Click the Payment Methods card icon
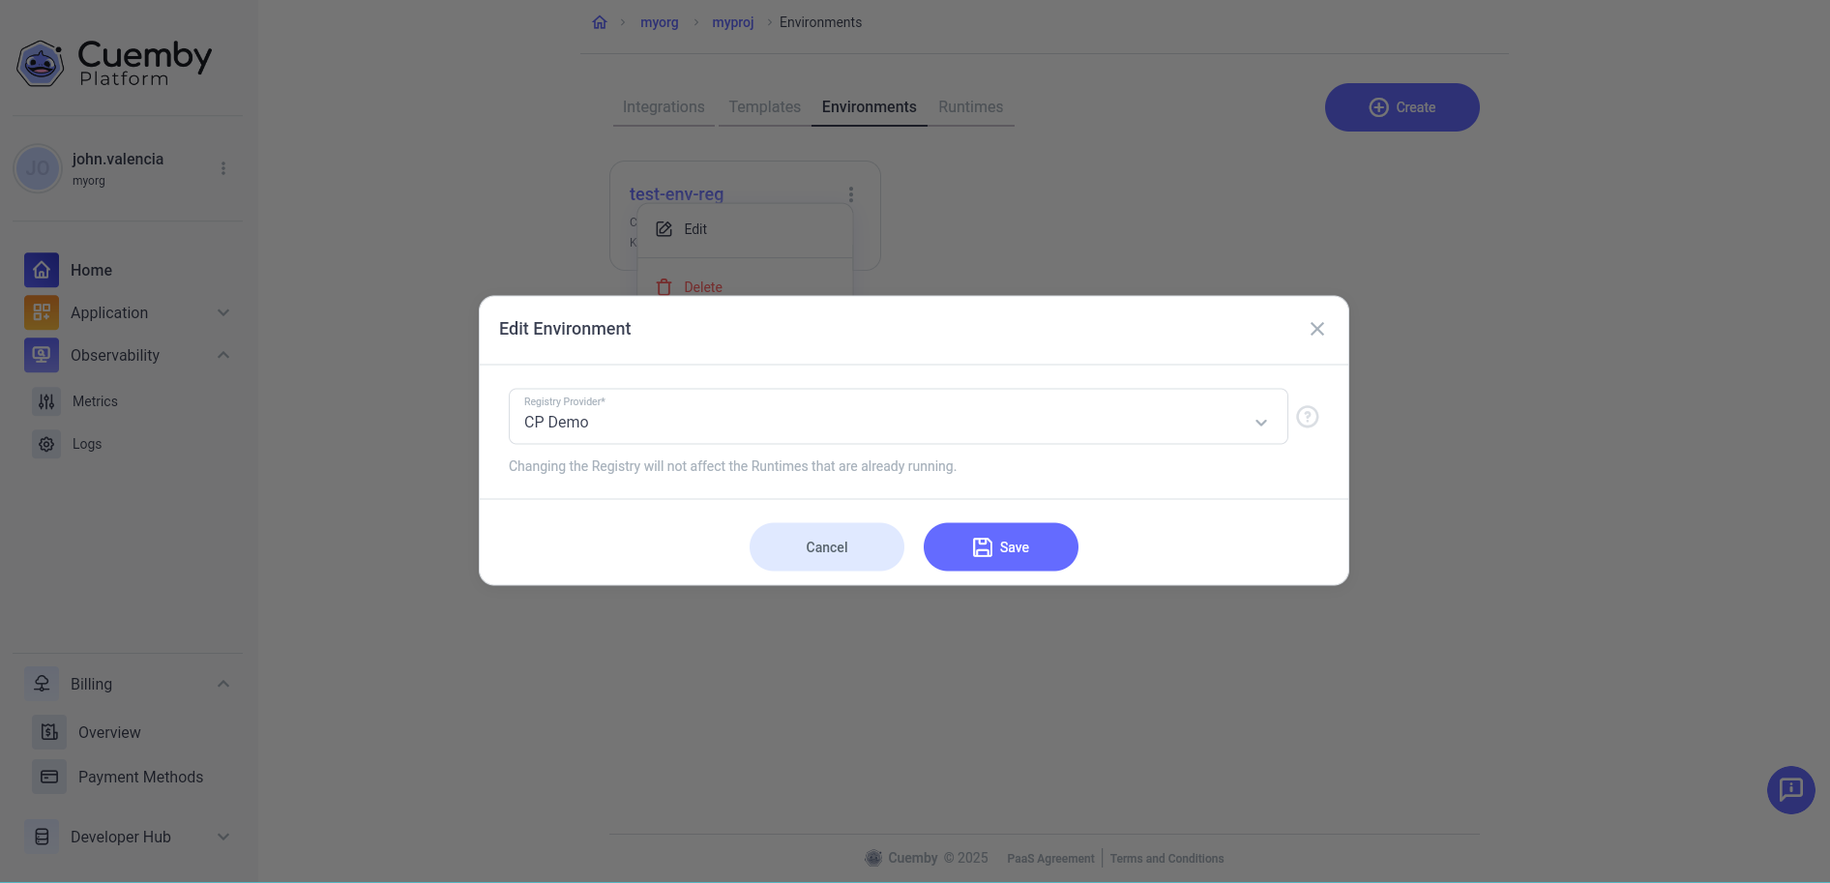This screenshot has width=1830, height=883. pyautogui.click(x=48, y=777)
